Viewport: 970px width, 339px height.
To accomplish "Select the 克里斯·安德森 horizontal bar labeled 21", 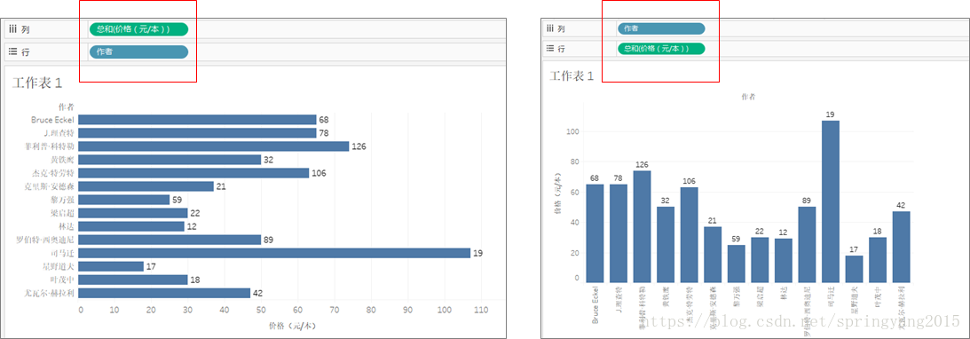I will 146,186.
